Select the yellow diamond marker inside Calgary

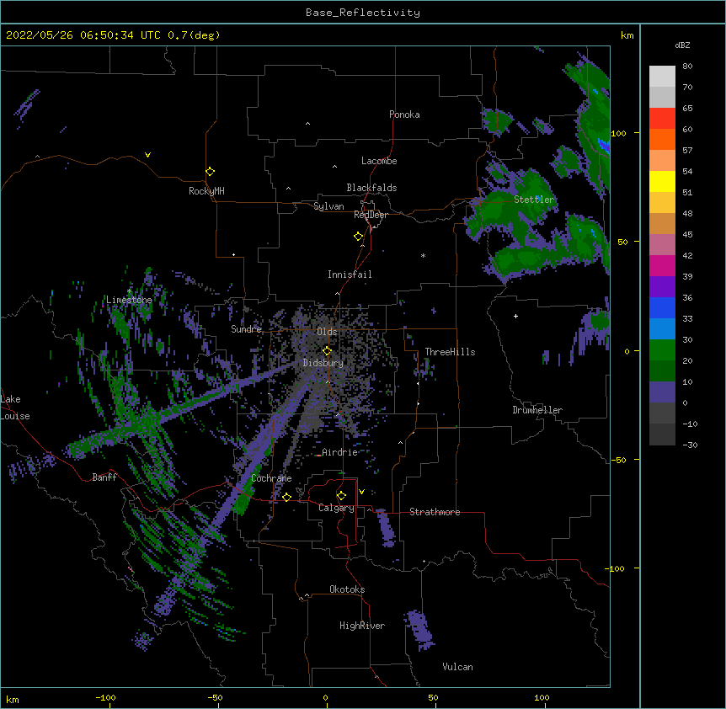341,496
